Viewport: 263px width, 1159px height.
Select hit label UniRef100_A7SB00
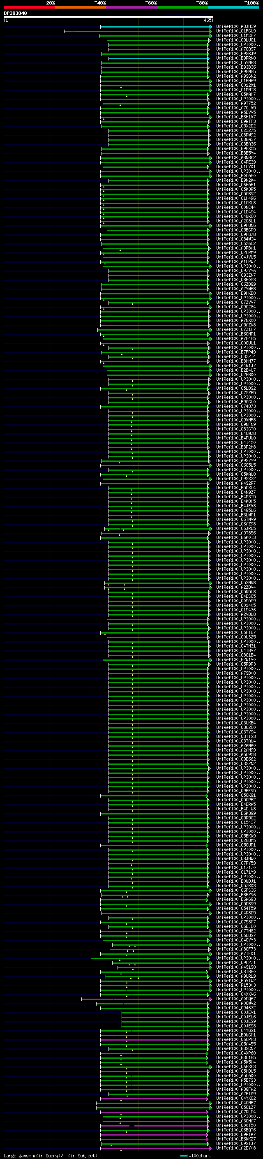(236, 673)
